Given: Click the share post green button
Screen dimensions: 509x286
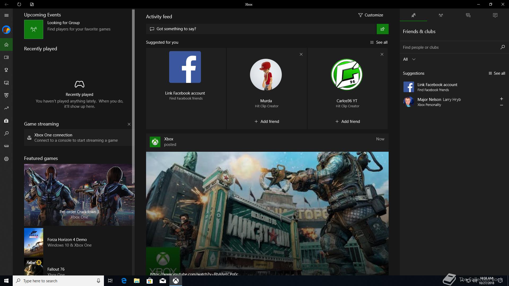Looking at the screenshot, I should (x=383, y=29).
